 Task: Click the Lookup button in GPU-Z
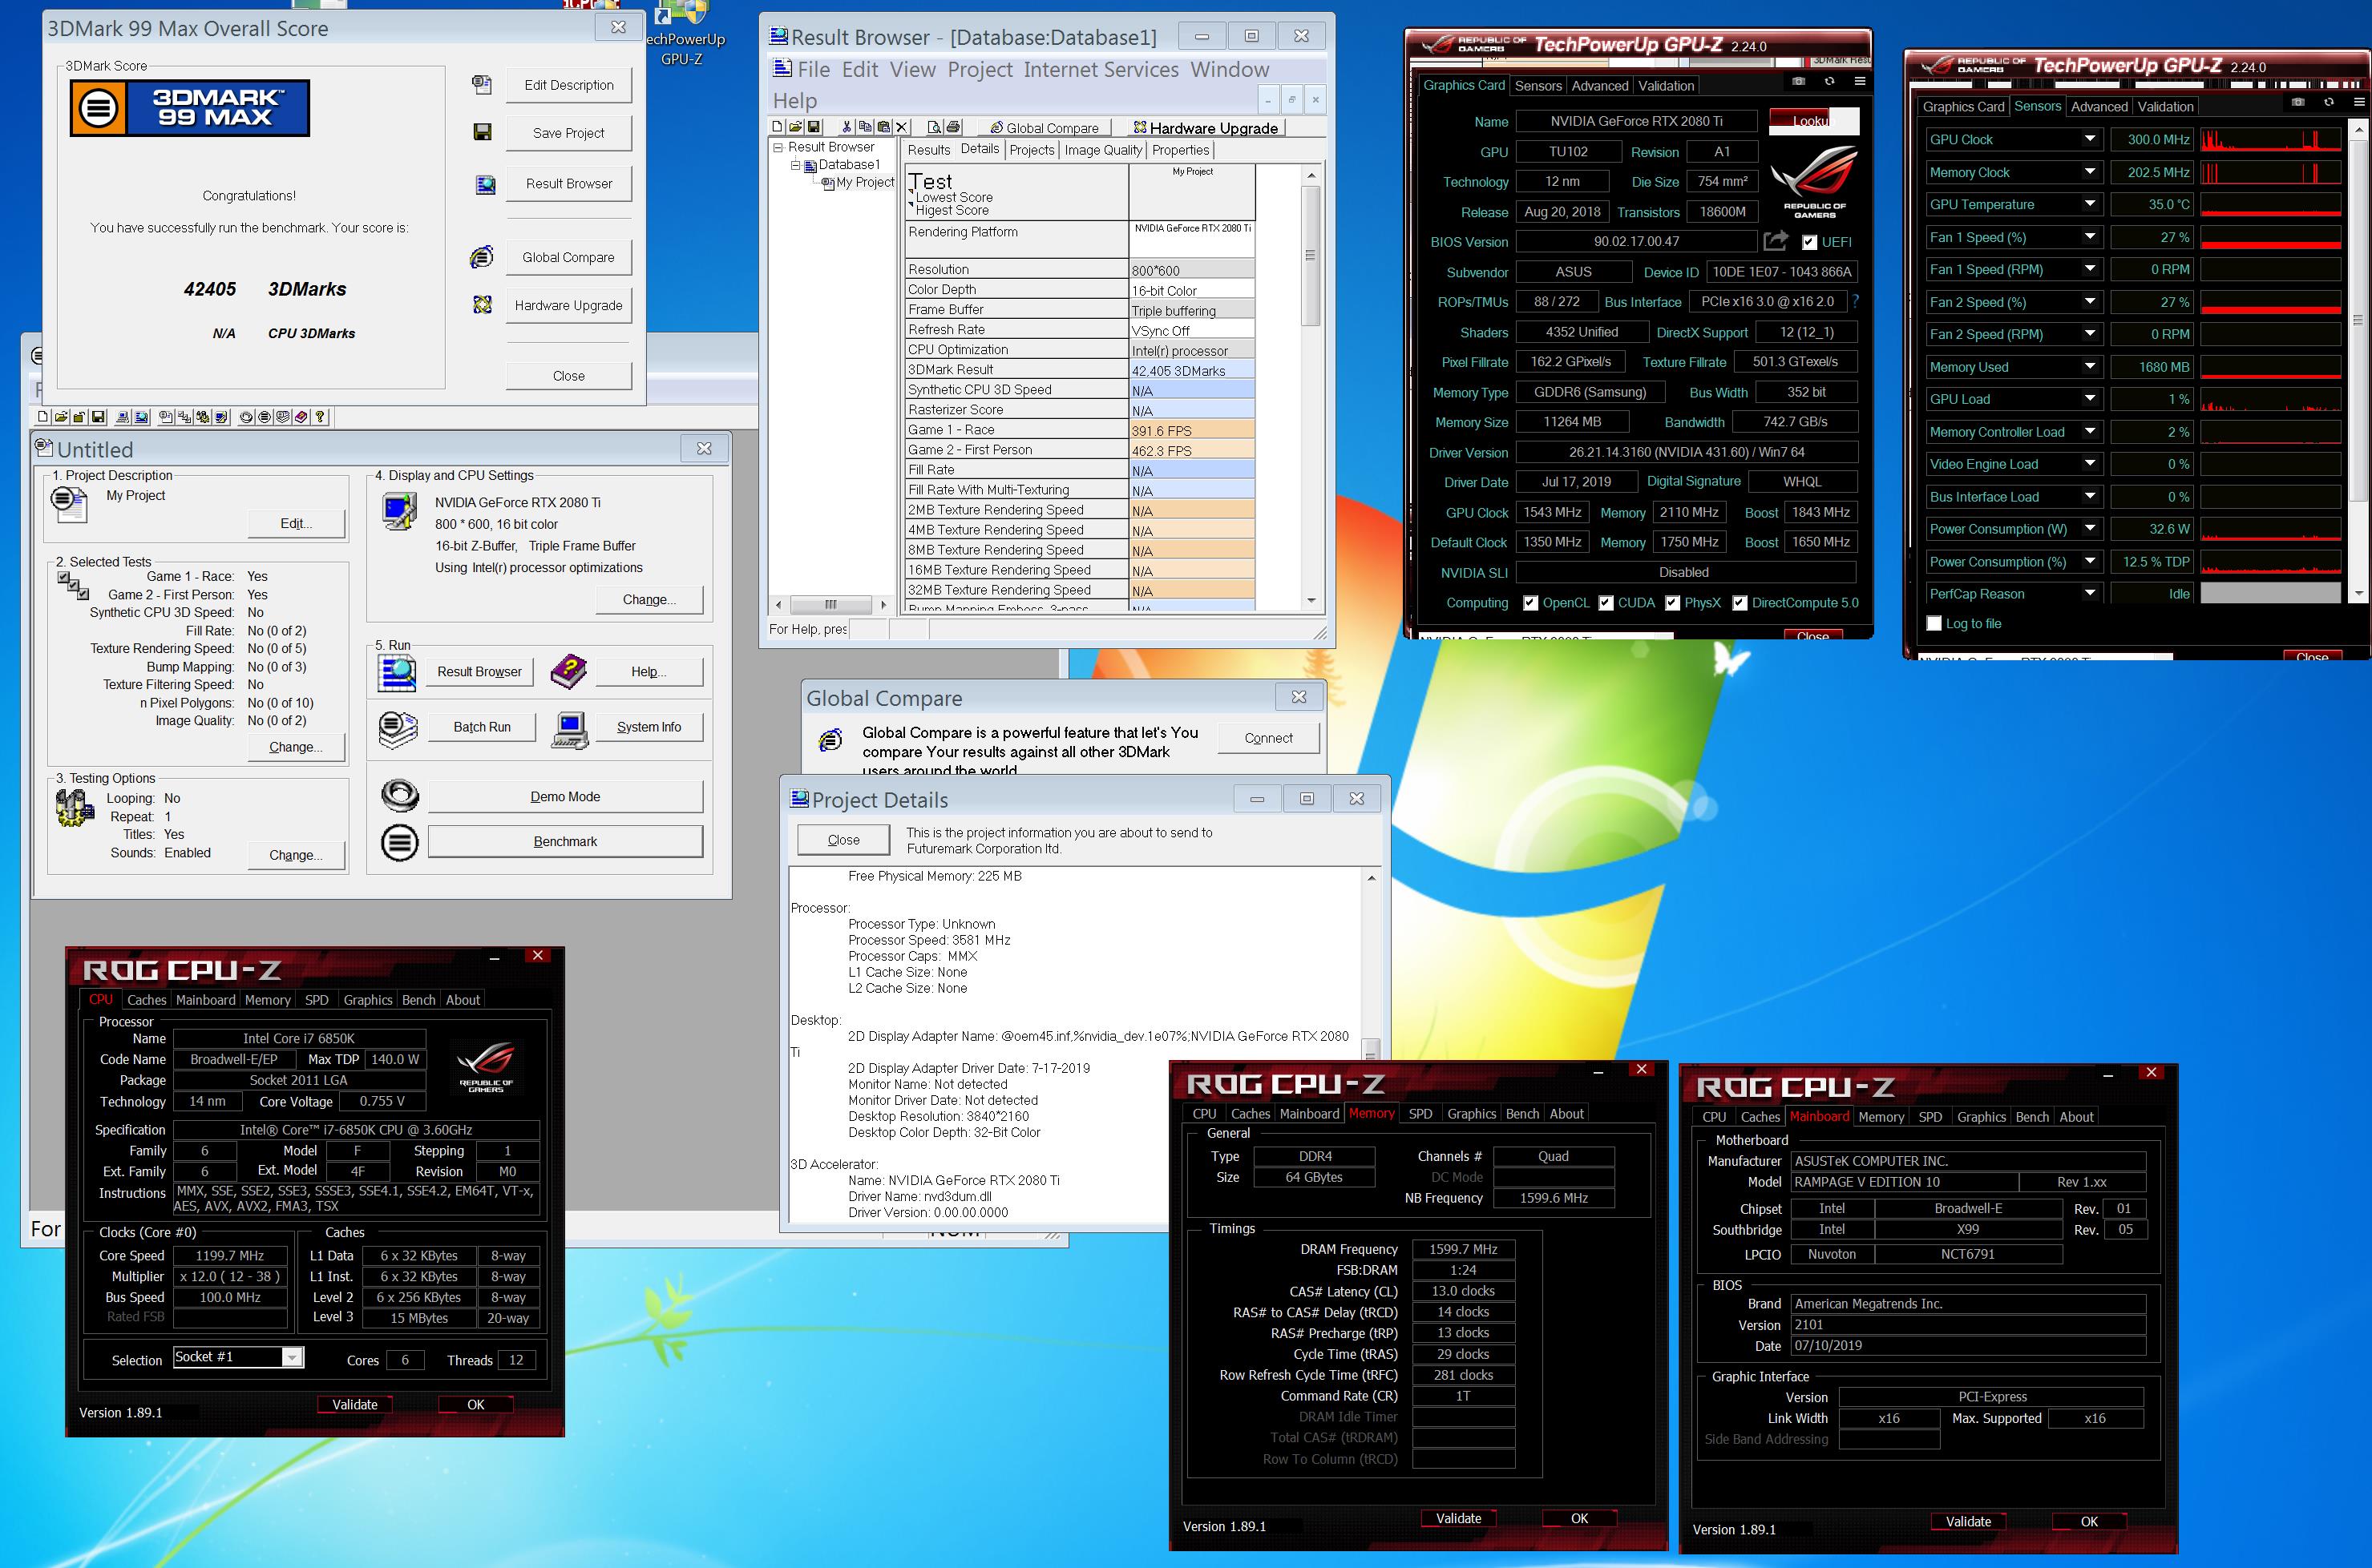pyautogui.click(x=1814, y=121)
